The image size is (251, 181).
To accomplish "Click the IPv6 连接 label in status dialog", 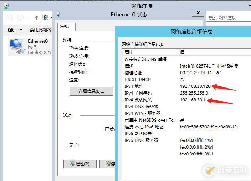I will pyautogui.click(x=79, y=56).
